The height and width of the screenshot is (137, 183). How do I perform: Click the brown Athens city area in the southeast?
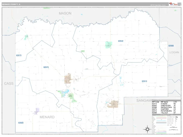114,104
